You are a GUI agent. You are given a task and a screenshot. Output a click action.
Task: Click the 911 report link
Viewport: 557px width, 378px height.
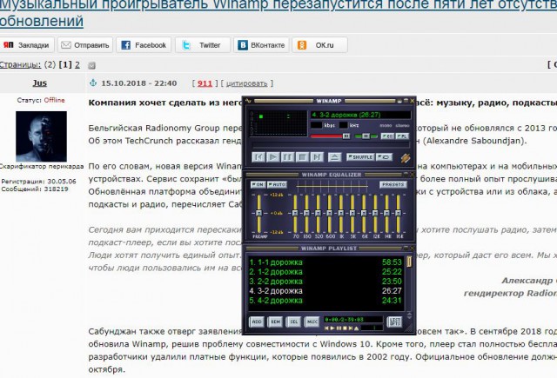(x=205, y=83)
